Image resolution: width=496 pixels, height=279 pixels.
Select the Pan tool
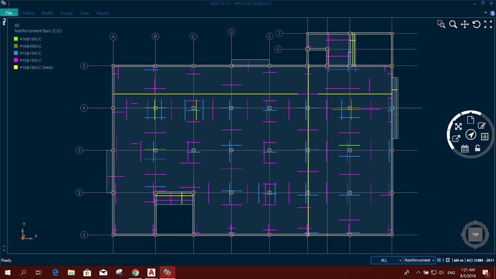465,24
